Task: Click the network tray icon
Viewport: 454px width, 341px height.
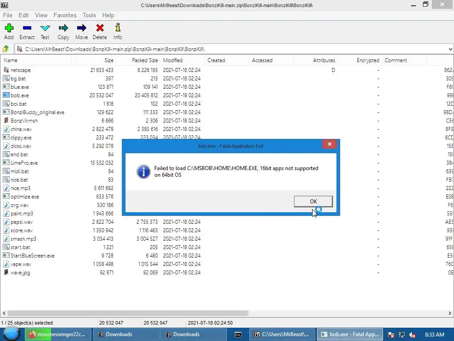Action: (x=402, y=335)
